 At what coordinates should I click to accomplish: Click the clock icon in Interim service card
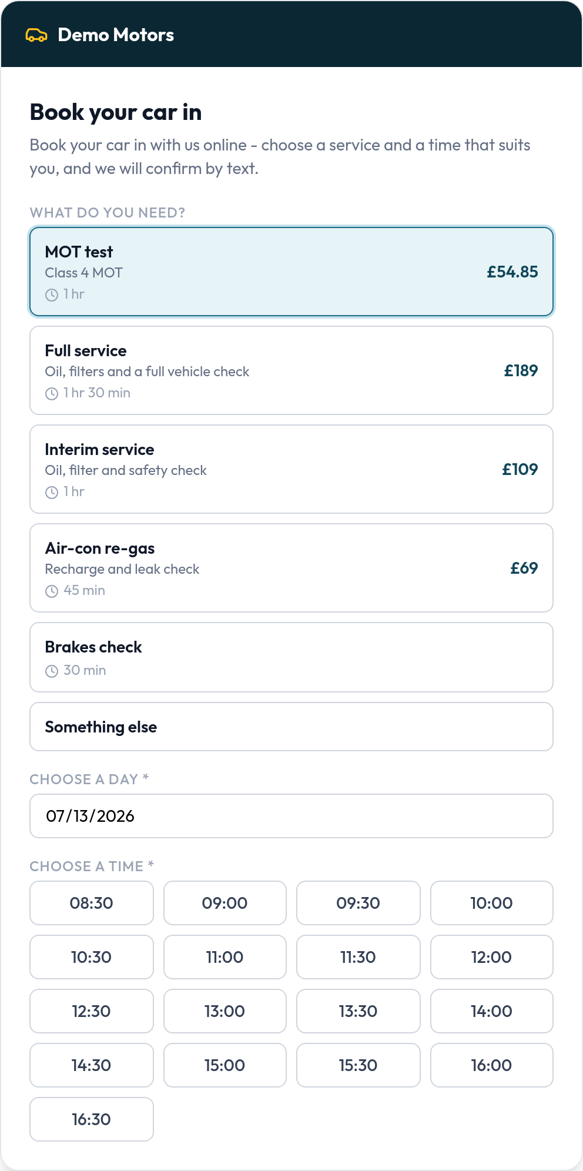pos(52,493)
